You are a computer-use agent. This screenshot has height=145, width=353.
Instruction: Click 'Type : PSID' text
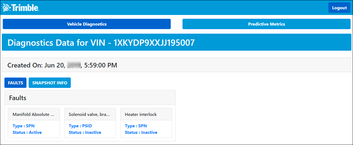click(x=80, y=126)
